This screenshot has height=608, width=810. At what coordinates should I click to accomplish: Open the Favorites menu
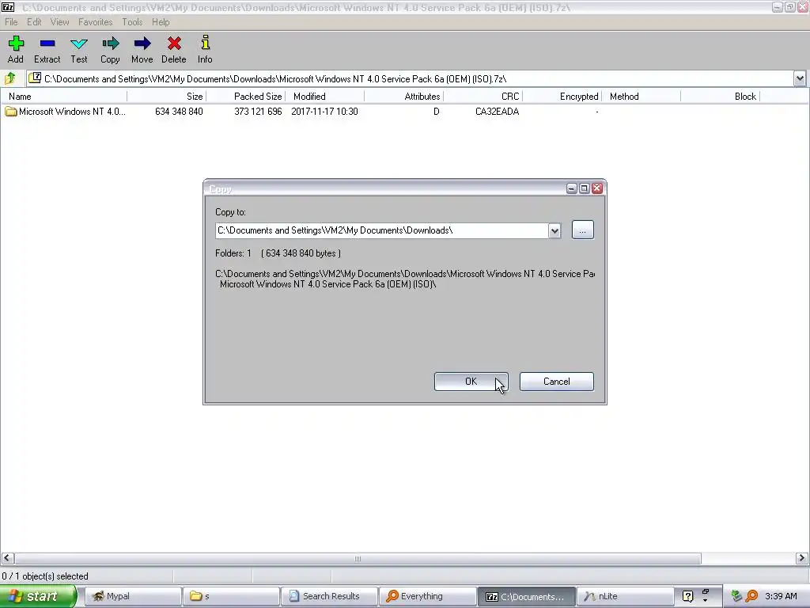click(x=96, y=21)
